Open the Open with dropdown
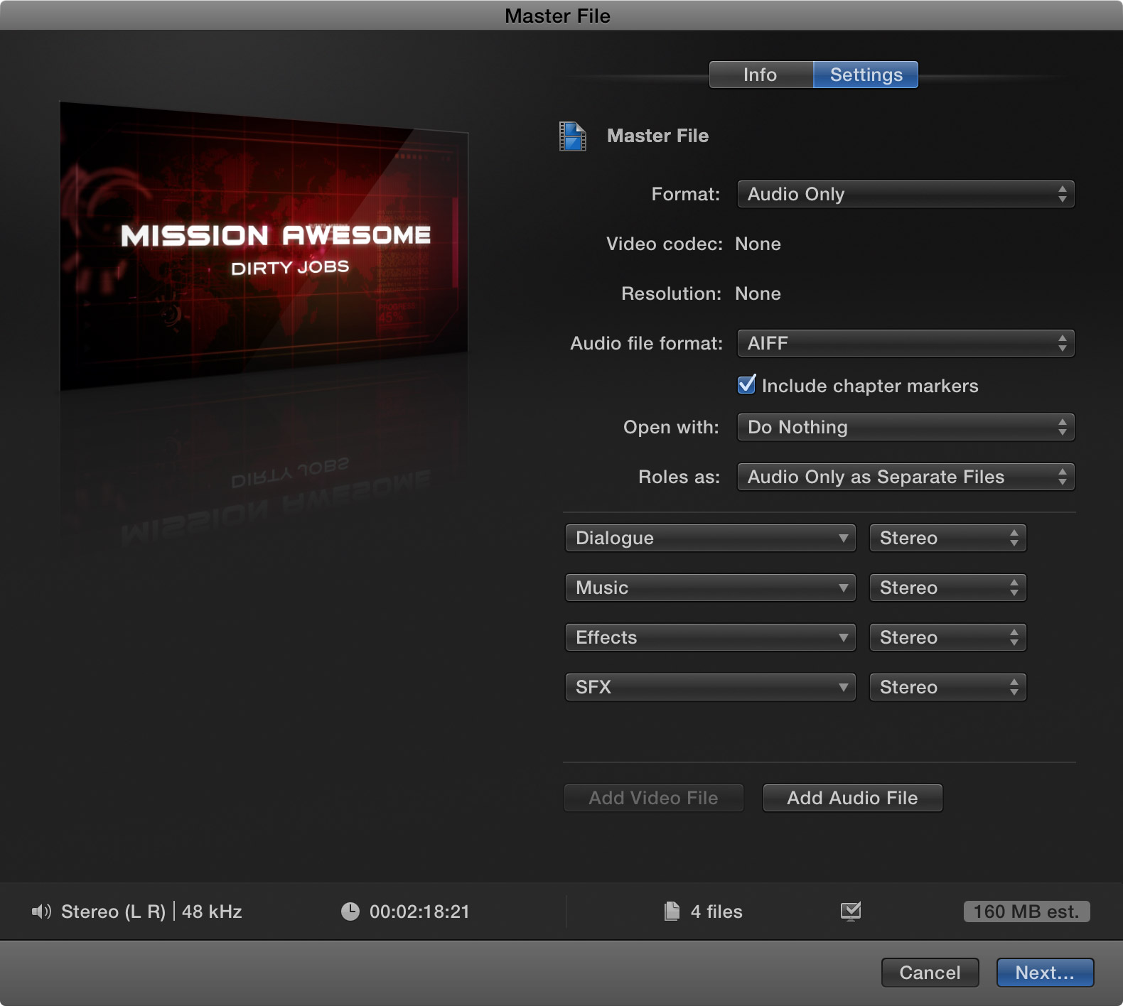Image resolution: width=1123 pixels, height=1006 pixels. coord(906,427)
